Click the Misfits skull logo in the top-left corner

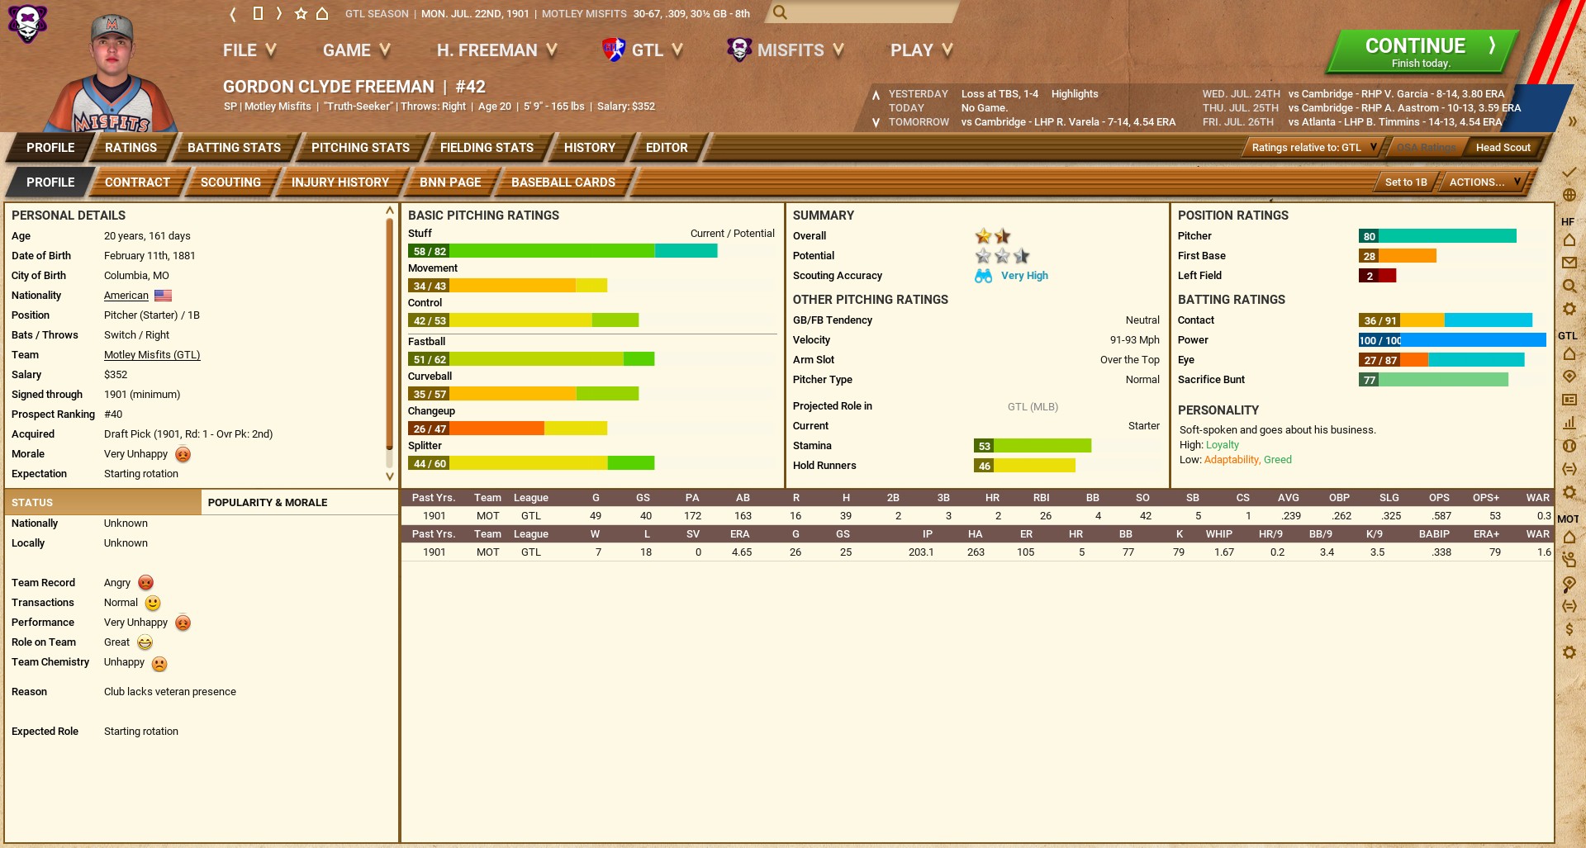pos(27,23)
